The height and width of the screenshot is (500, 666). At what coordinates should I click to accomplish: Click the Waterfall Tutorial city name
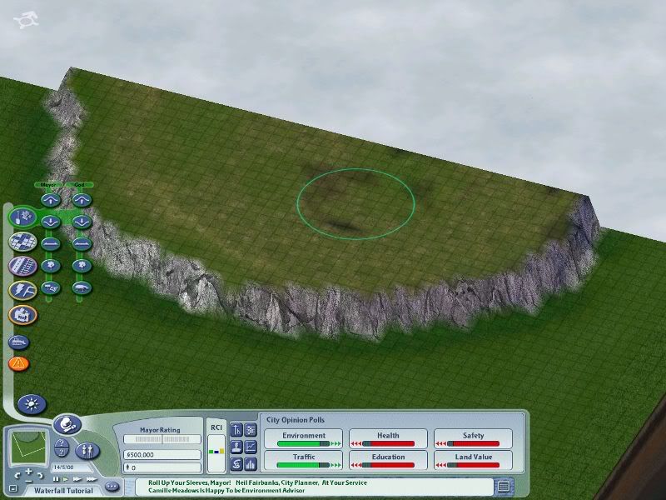click(64, 491)
